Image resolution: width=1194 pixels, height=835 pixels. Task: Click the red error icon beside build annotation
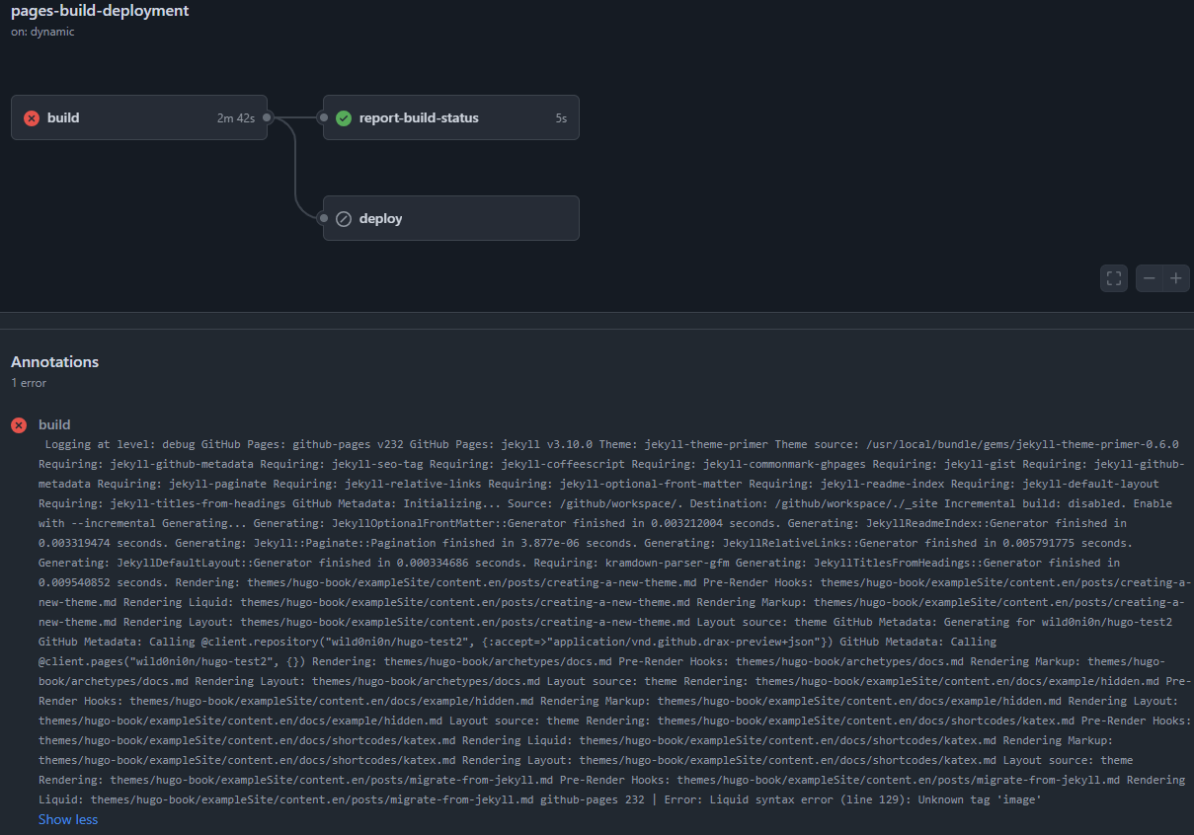click(x=19, y=424)
